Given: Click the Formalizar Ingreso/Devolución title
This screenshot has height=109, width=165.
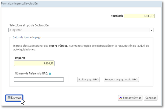Looking at the screenshot, I should (x=19, y=4).
